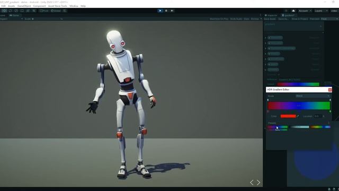
Task: Open the Gizmos dropdown arrow
Action: point(261,19)
